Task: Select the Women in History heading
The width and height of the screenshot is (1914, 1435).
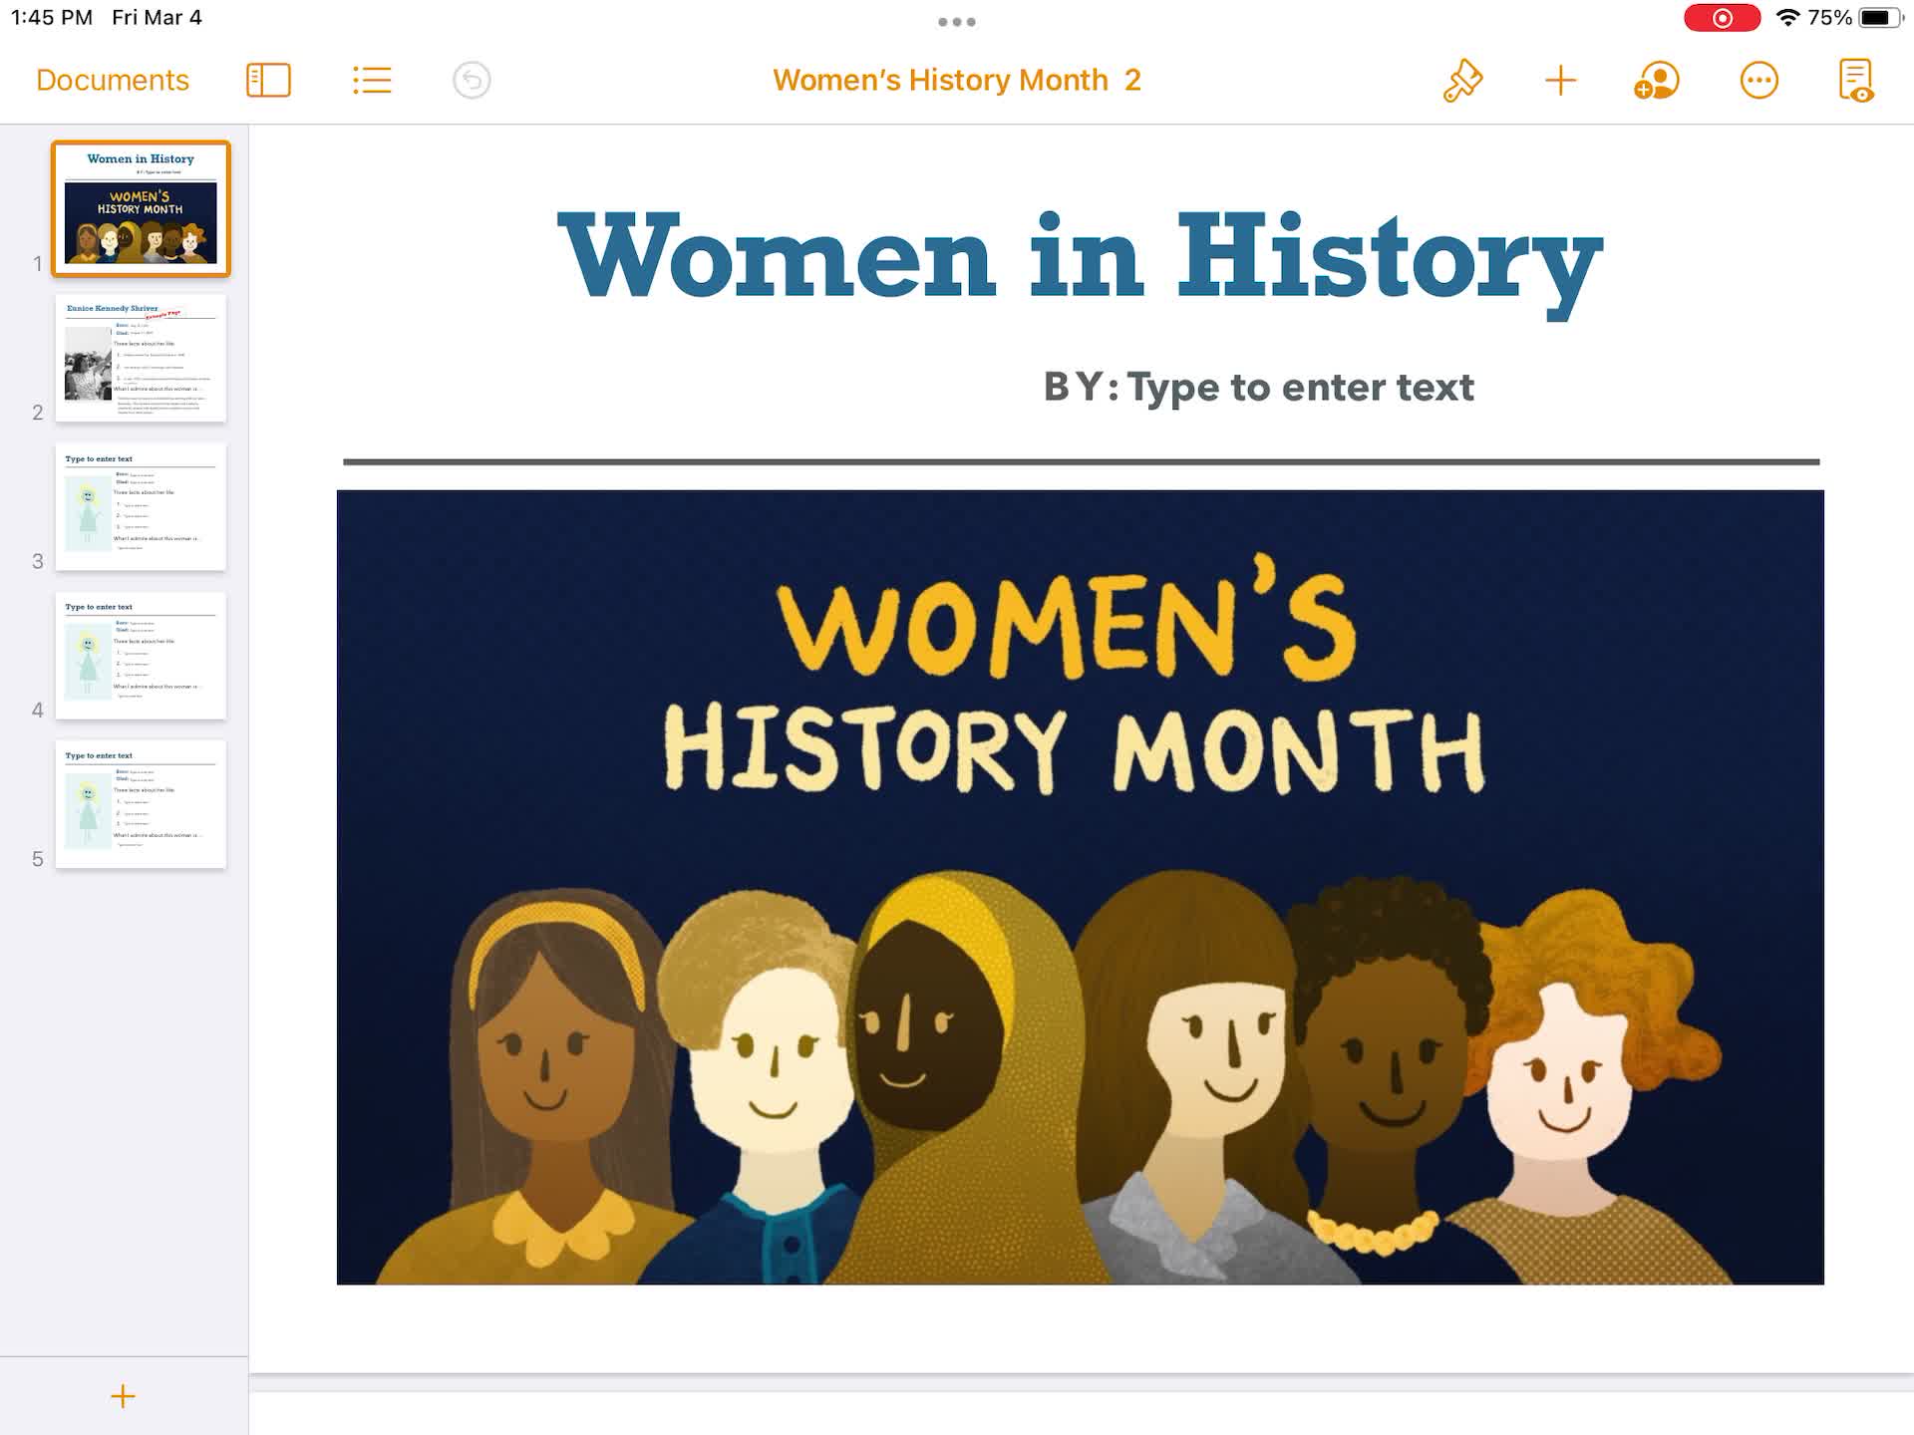Action: point(1080,257)
